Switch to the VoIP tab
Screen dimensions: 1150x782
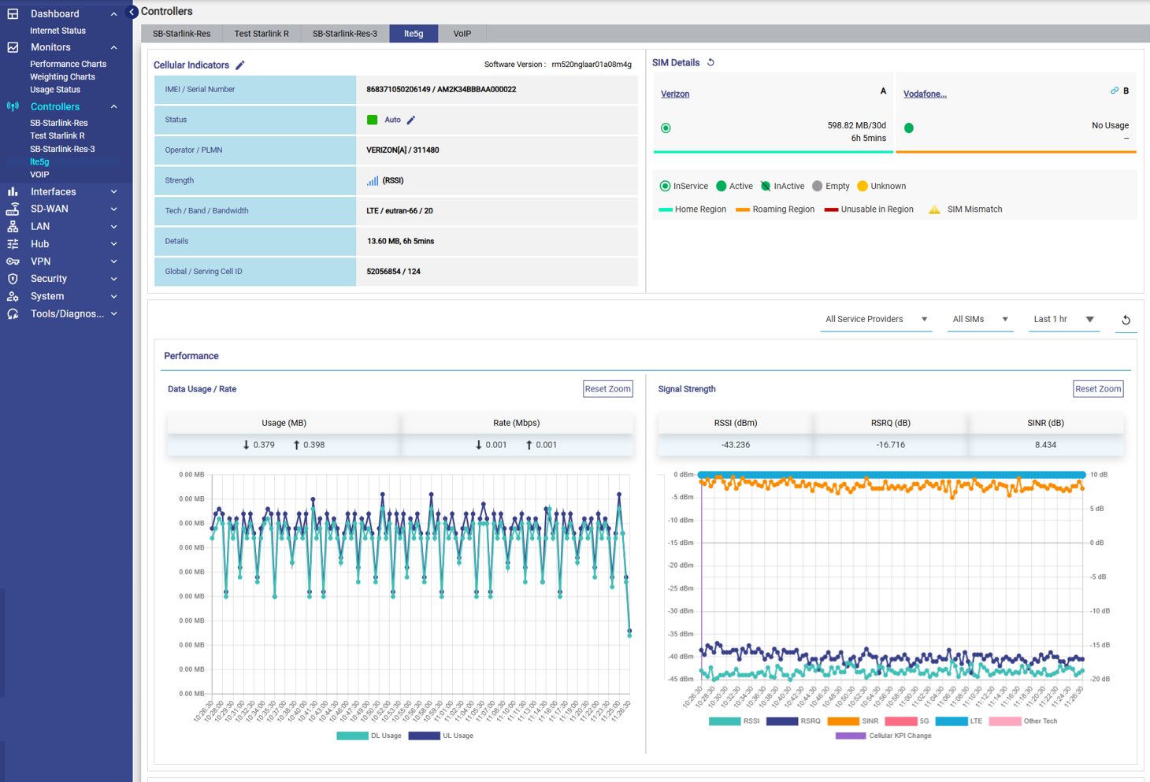point(462,34)
